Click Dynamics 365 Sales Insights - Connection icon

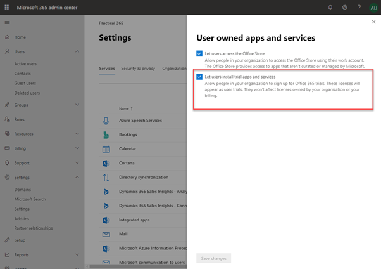tap(106, 206)
